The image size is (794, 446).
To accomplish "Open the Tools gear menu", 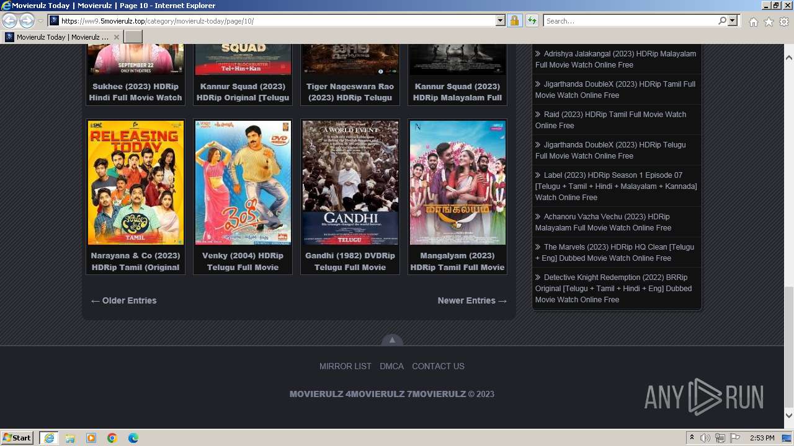I will 784,22.
